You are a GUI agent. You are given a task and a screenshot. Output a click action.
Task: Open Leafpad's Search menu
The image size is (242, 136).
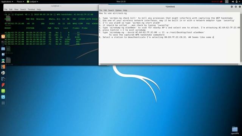111,10
